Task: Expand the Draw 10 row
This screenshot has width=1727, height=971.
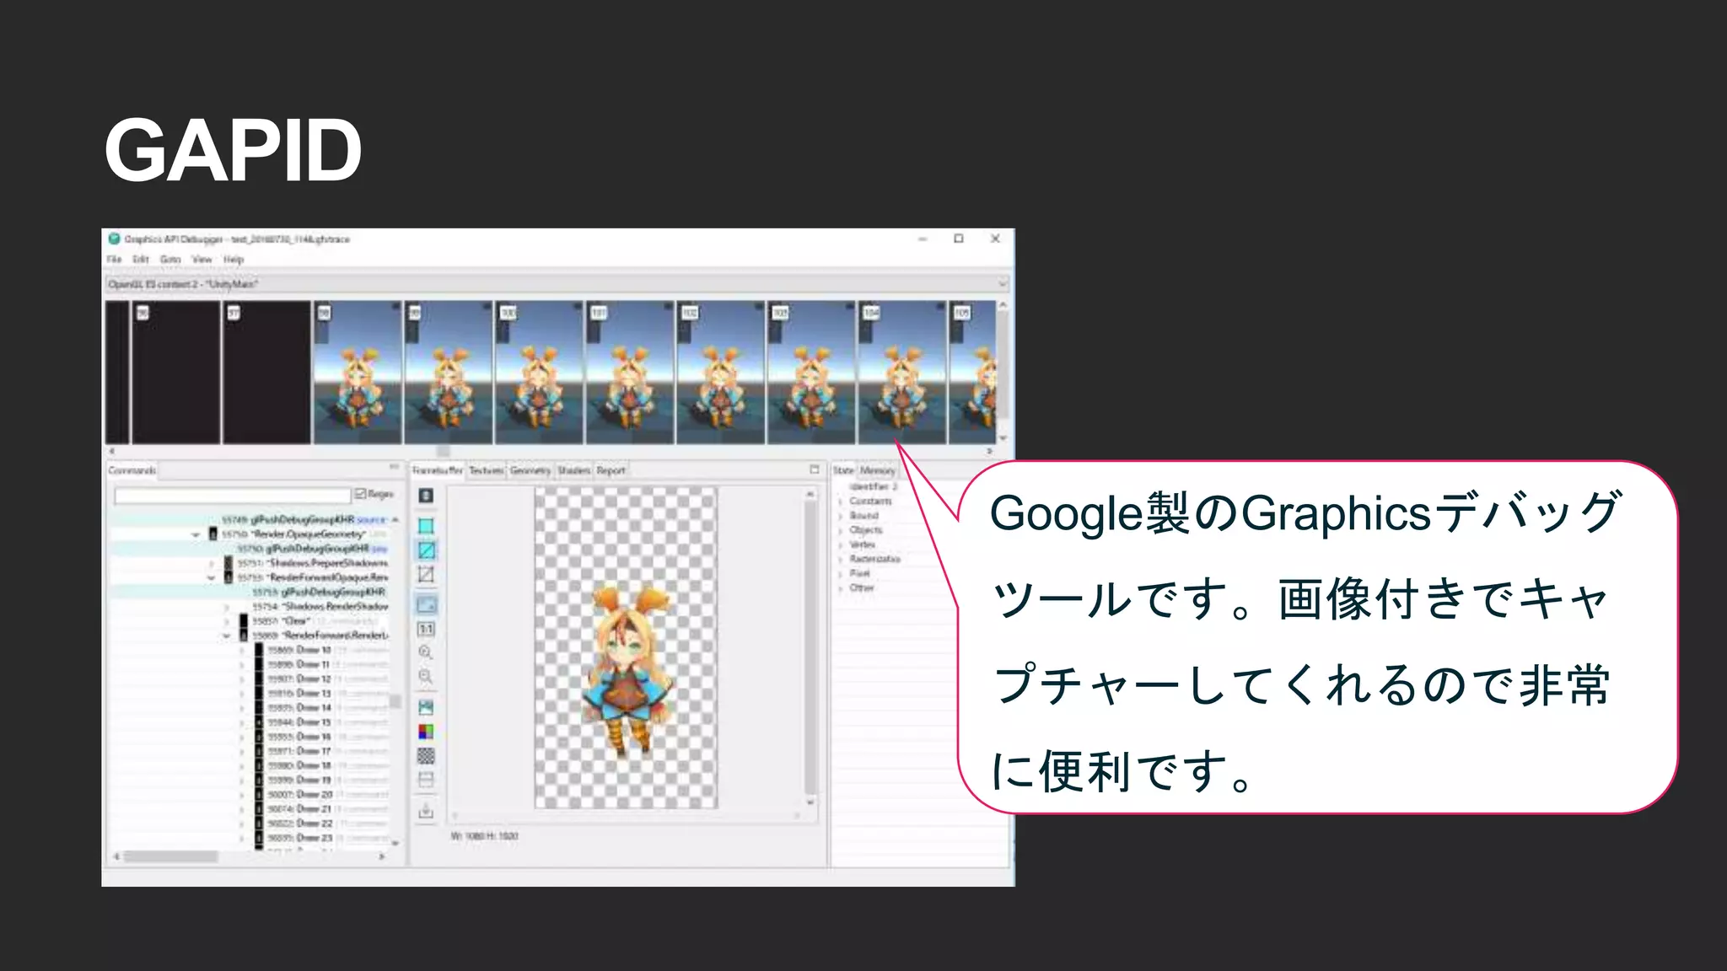Action: click(x=243, y=651)
